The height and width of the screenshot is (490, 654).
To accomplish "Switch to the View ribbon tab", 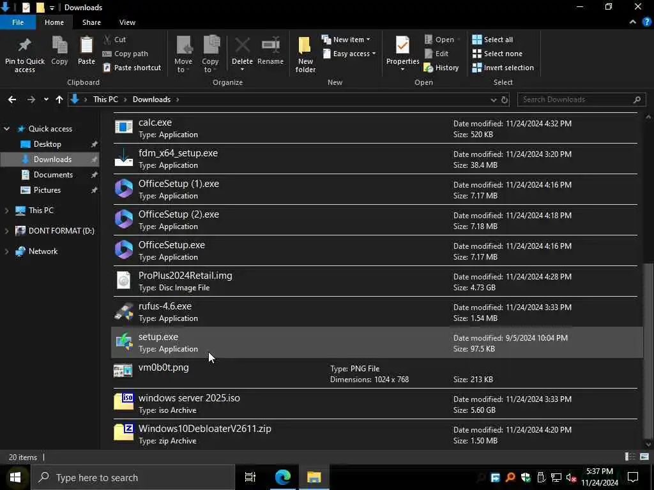I will coord(127,22).
